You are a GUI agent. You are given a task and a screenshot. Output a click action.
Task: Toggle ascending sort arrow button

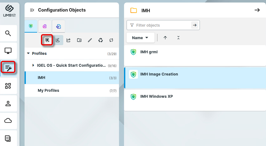(165, 38)
